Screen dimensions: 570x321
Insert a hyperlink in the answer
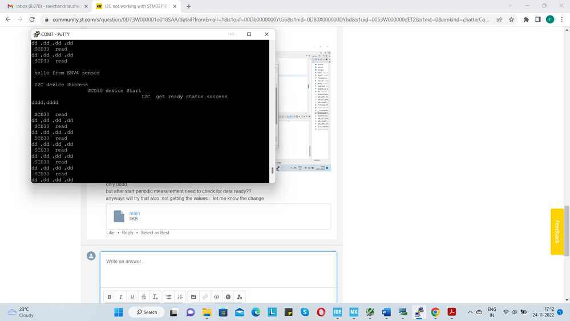(205, 297)
